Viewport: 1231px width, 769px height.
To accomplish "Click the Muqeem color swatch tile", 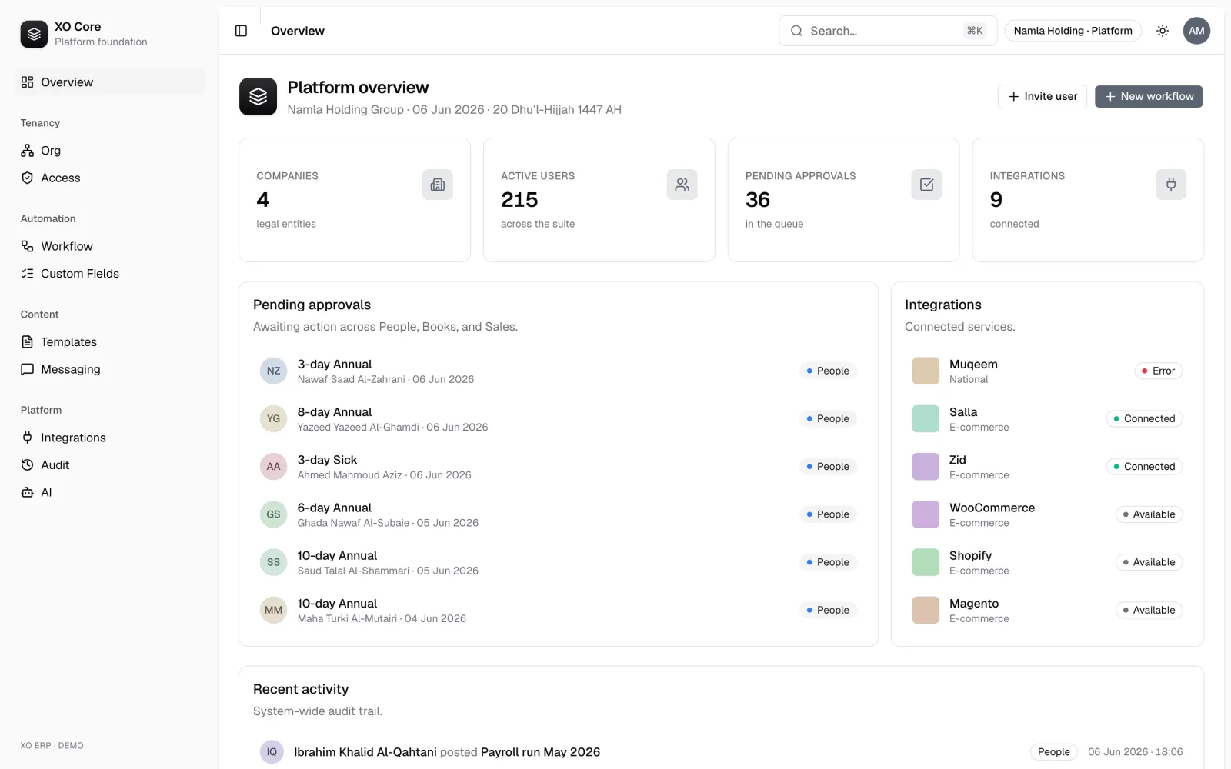I will [x=926, y=371].
